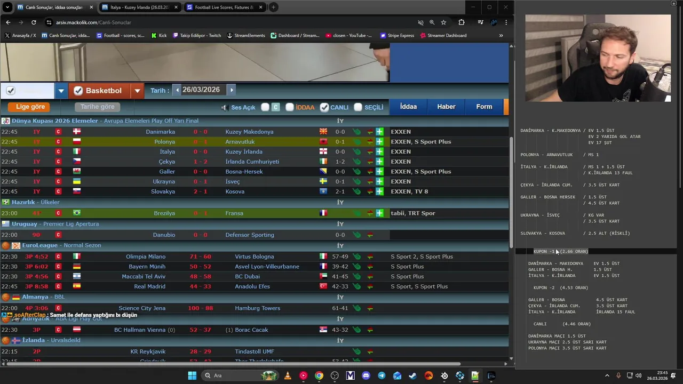Viewport: 683px width, 384px height.
Task: Open the Kick bookmark
Action: [159, 36]
